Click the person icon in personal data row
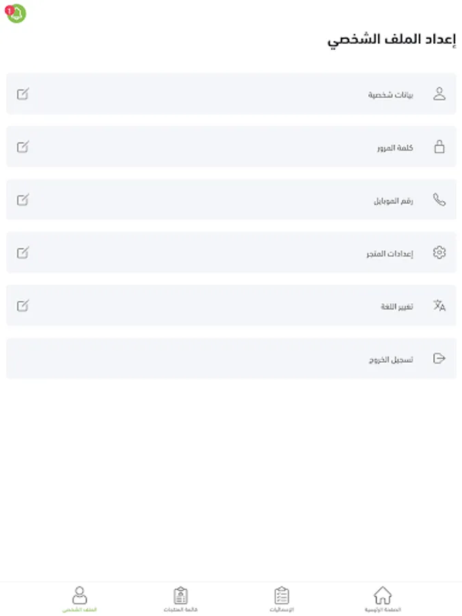Viewport: 462px width, 616px height. (x=439, y=94)
